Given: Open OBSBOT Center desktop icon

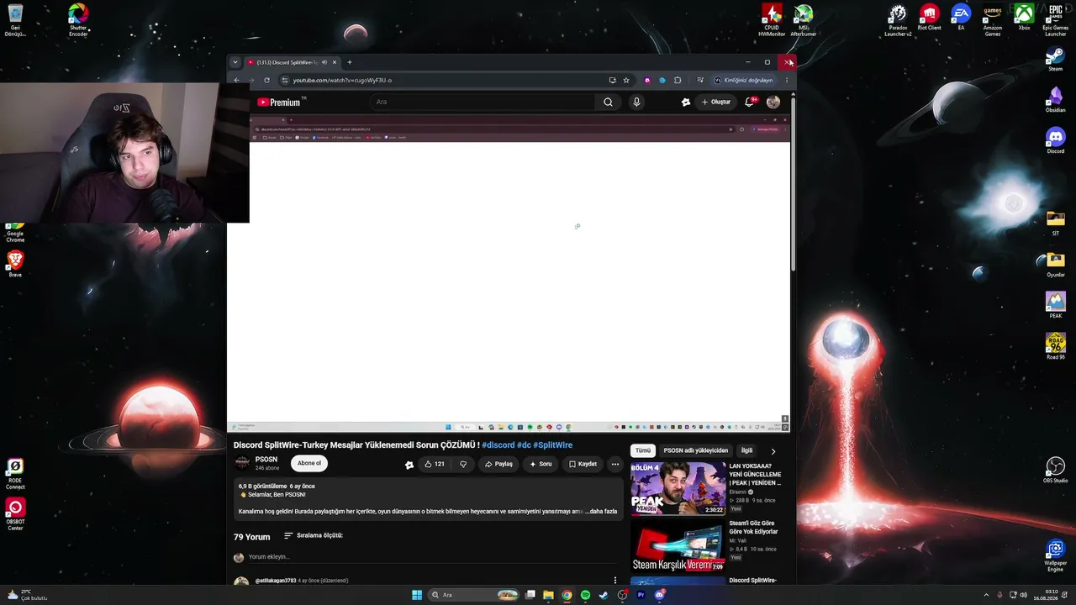Looking at the screenshot, I should pyautogui.click(x=15, y=514).
